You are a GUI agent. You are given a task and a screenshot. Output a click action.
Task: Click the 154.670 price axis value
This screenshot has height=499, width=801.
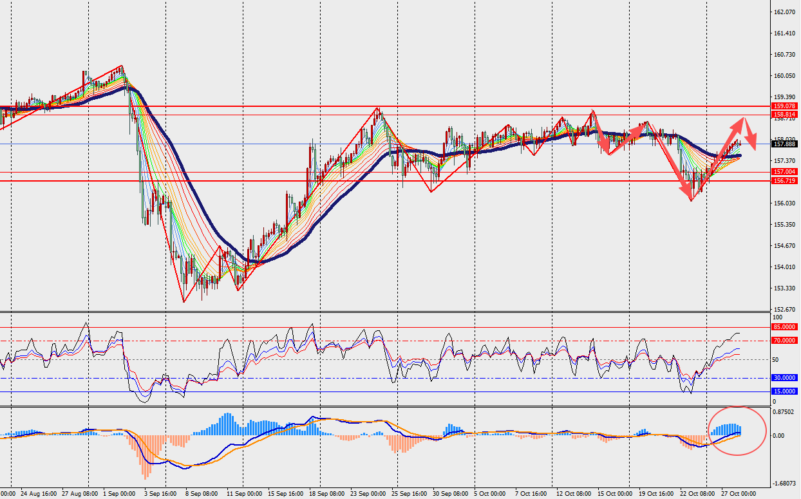point(784,246)
